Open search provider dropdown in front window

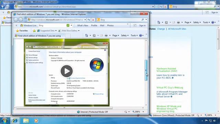(x=146, y=20)
